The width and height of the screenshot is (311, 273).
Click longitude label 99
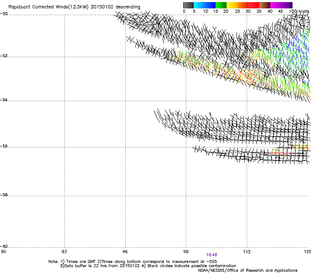tap(186, 252)
